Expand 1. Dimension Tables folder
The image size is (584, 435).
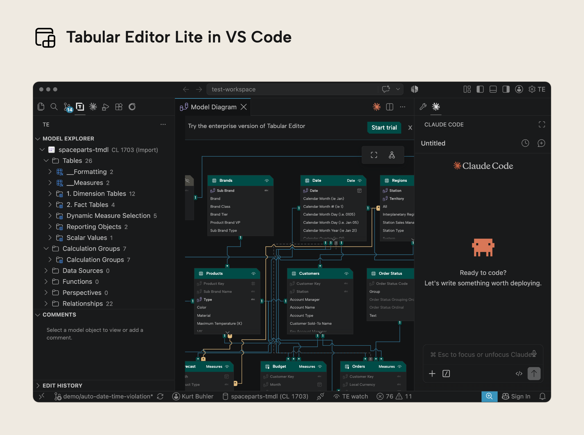tap(50, 193)
